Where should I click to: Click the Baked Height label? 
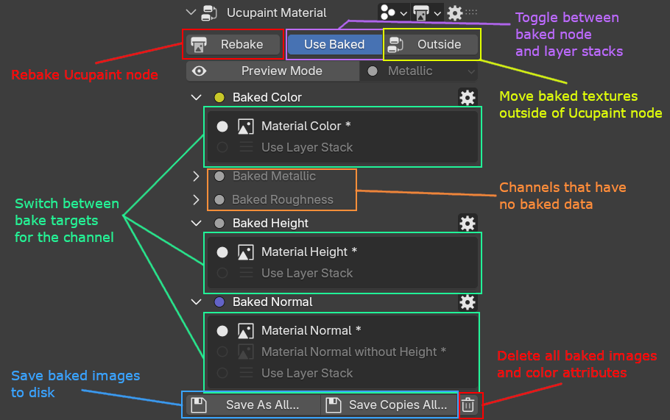coord(270,223)
